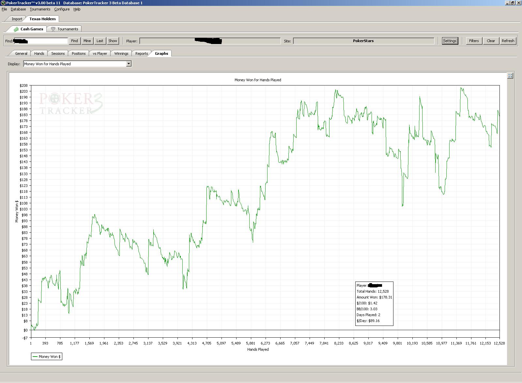Click the Player name field
Screen dimensions: 522x383
pos(210,41)
